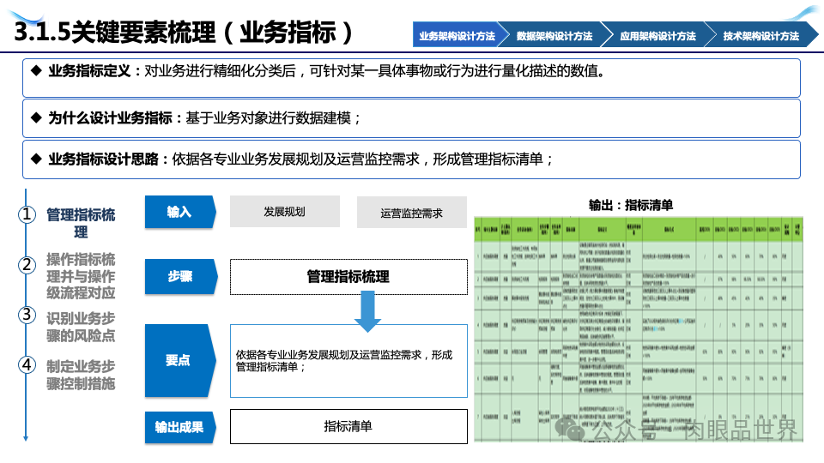Click the blue 要点 arrow label
The height and width of the screenshot is (463, 824).
pyautogui.click(x=180, y=360)
